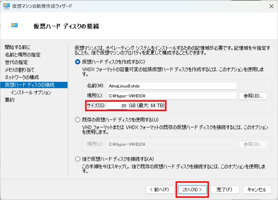Click the wizard icon in the title bar
278x200 pixels.
pos(6,6)
